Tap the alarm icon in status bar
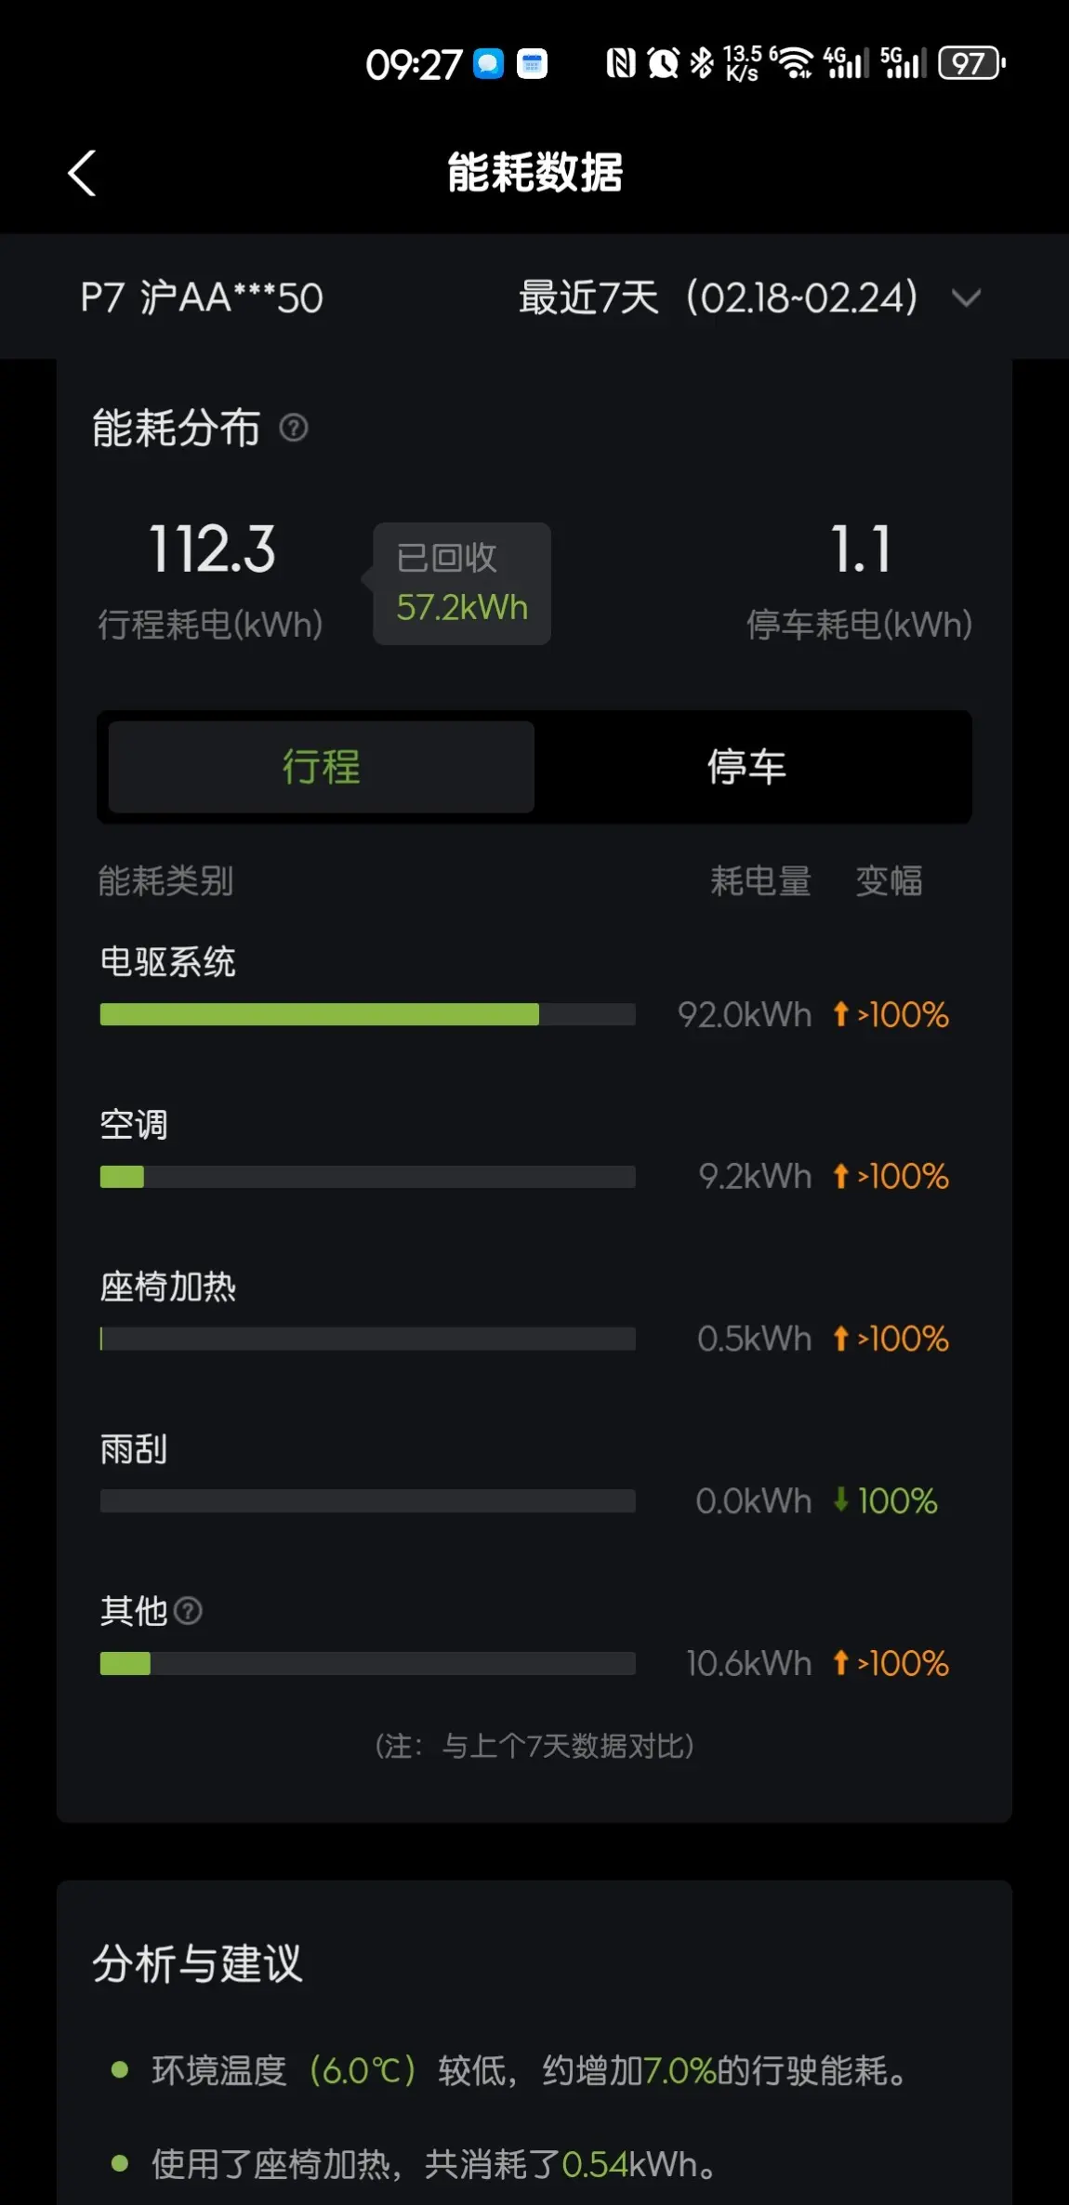This screenshot has height=2205, width=1069. pos(663,63)
